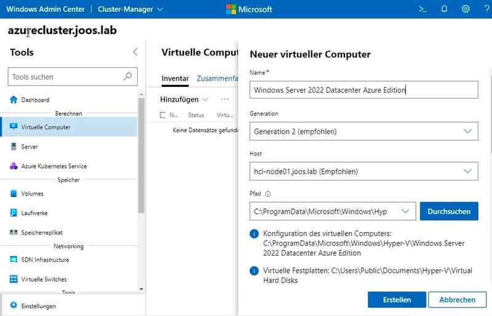This screenshot has height=316, width=492.
Task: Open the Host dropdown
Action: pos(363,171)
